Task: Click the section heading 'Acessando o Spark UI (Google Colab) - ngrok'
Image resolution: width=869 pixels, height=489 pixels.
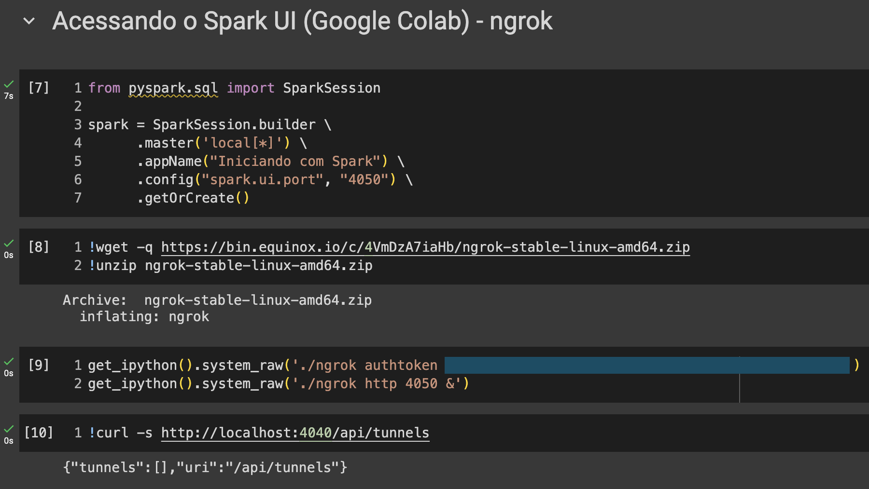Action: point(302,21)
